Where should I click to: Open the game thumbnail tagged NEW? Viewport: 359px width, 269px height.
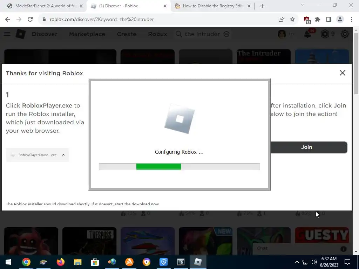(205, 241)
